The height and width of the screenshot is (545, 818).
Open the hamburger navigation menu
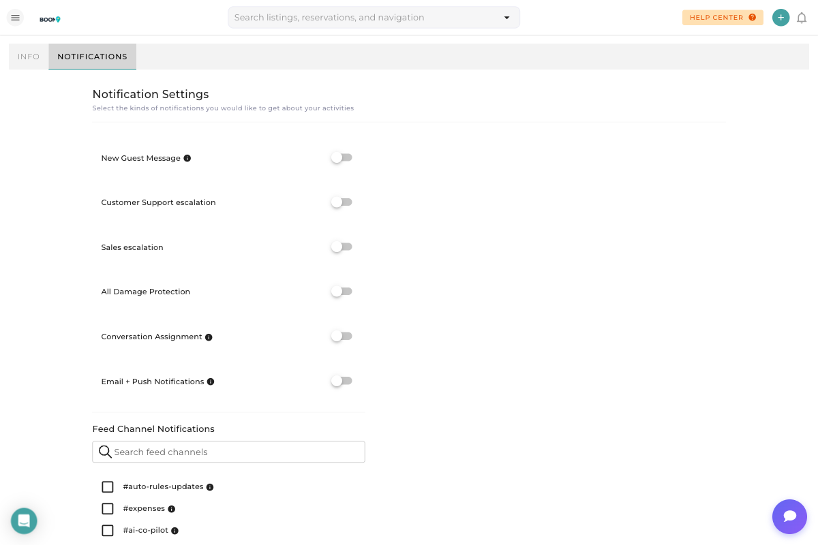click(15, 17)
